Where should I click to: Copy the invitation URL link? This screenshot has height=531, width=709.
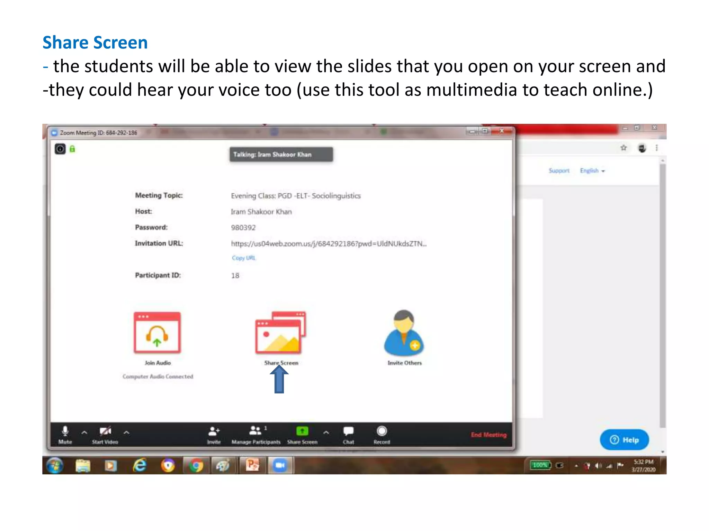point(244,258)
